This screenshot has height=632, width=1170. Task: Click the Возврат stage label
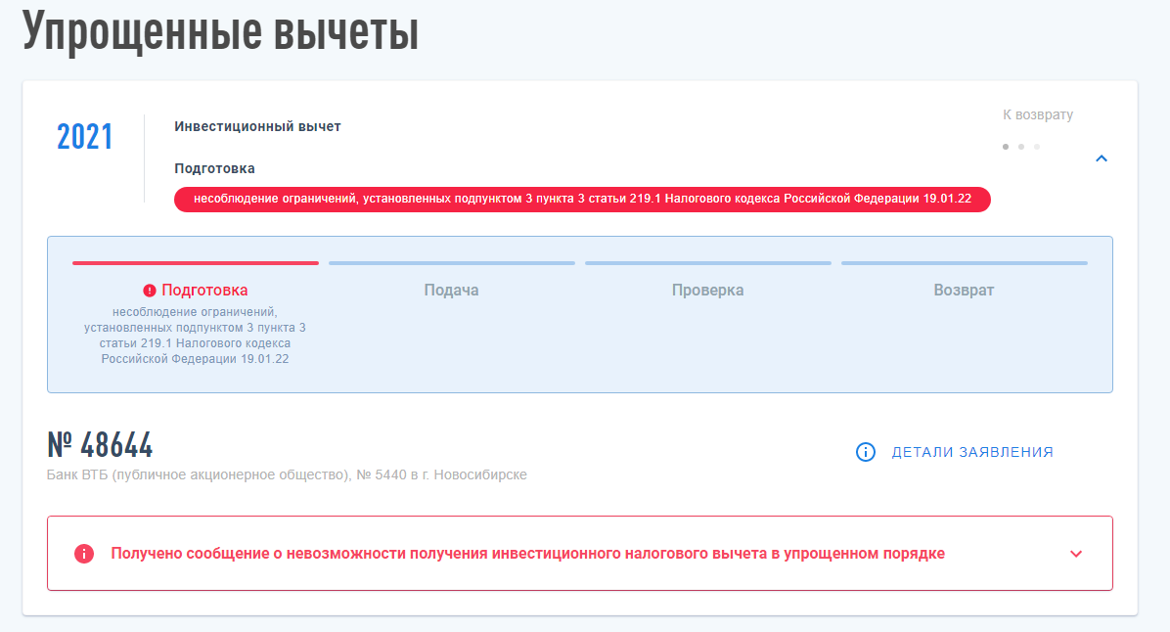pyautogui.click(x=965, y=290)
